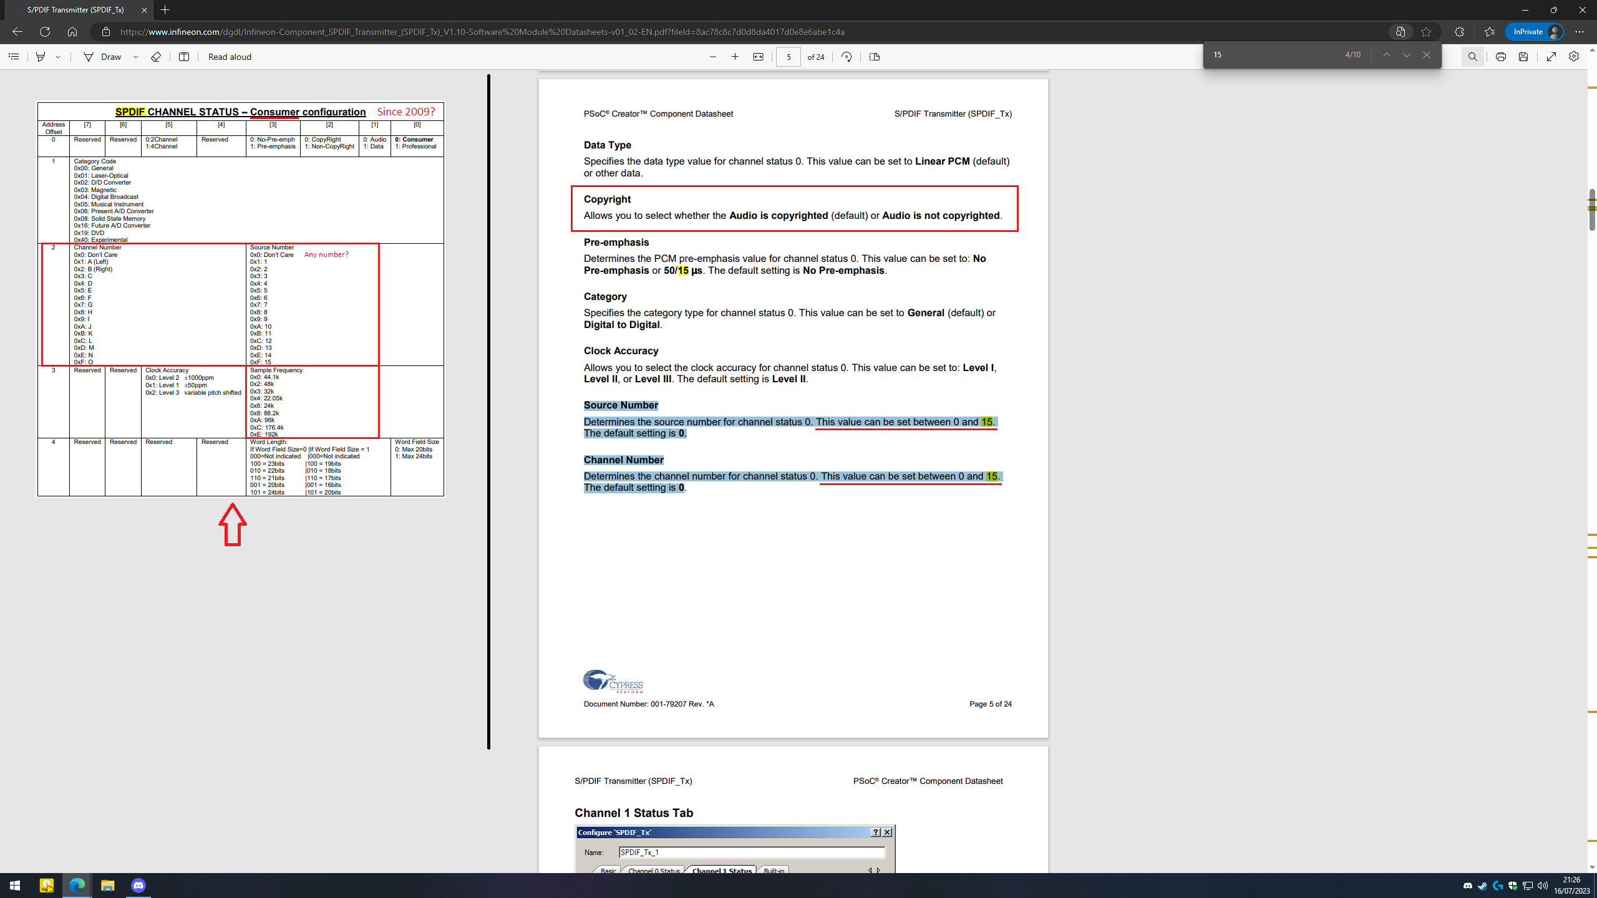This screenshot has width=1597, height=898.
Task: Open the Favorites list
Action: (x=1490, y=32)
